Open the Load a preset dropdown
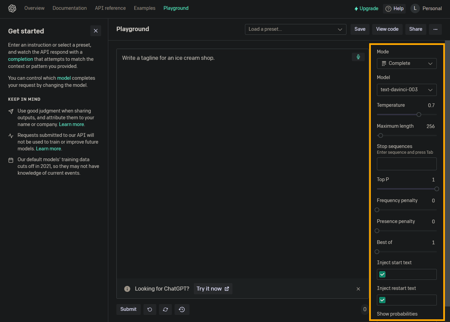 coord(296,29)
